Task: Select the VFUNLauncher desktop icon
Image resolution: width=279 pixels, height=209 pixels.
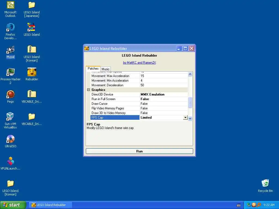Action: pos(10,161)
